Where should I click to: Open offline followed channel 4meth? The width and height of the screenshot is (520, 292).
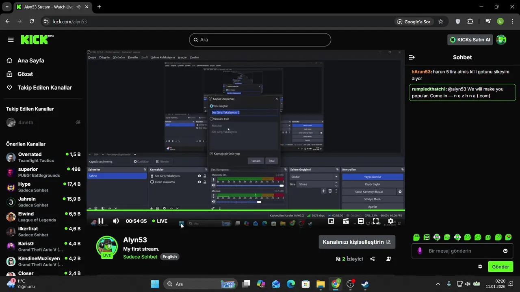coord(43,122)
